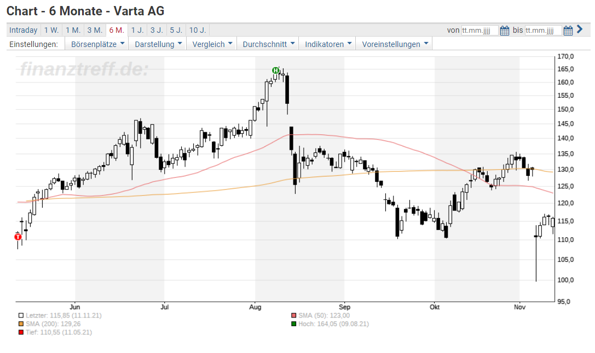Submit date range with the blue arrow
The image size is (595, 353).
pos(580,29)
